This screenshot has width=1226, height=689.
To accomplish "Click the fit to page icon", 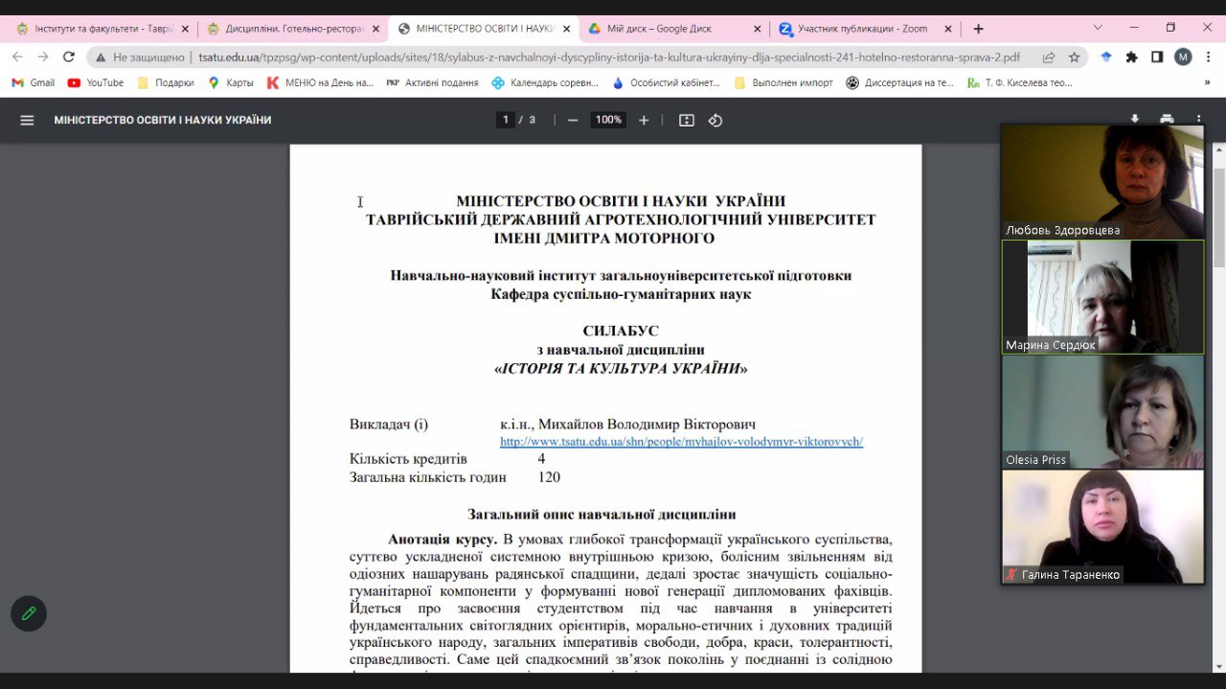I will [686, 120].
